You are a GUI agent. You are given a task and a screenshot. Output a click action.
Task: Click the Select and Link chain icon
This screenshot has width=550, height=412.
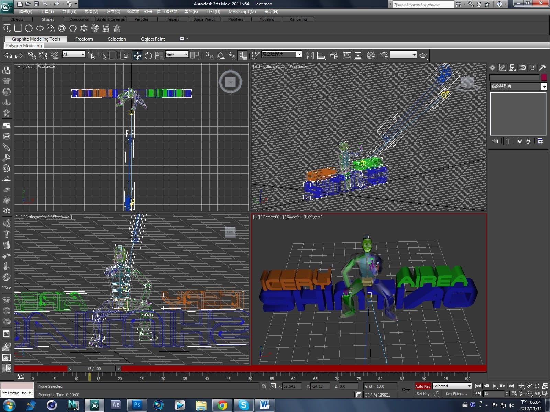coord(32,55)
